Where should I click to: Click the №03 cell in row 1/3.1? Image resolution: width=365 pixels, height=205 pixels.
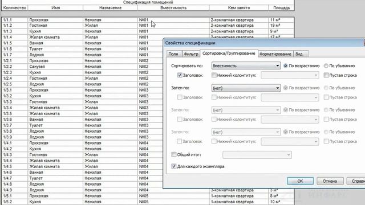tap(150, 90)
